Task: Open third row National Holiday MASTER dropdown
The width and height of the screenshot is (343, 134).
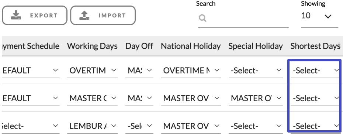Action: [x=191, y=126]
